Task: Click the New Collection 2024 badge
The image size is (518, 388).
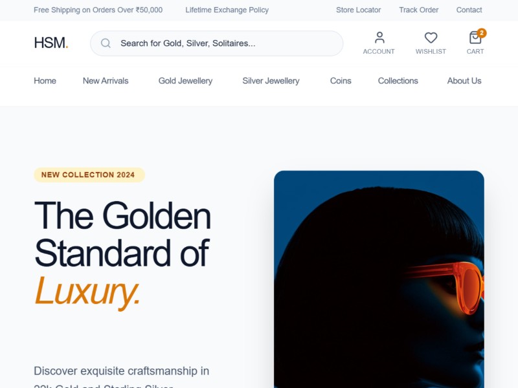Action: tap(89, 175)
